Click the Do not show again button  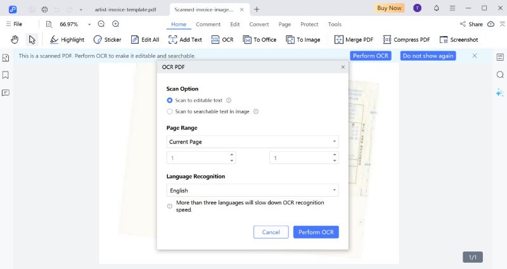point(428,56)
